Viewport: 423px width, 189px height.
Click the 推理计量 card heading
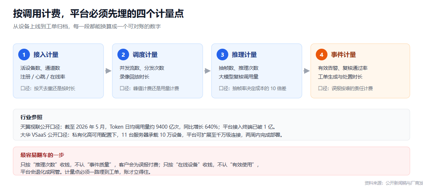click(244, 55)
